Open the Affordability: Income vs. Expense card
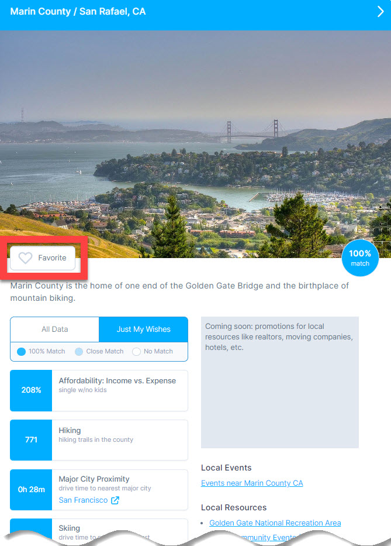This screenshot has height=546, width=391. pyautogui.click(x=99, y=390)
